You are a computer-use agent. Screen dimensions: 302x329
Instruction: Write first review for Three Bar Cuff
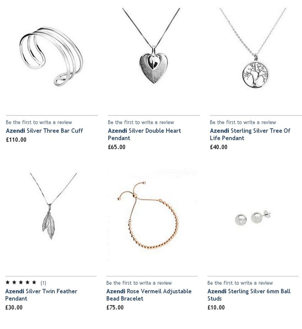coord(39,122)
